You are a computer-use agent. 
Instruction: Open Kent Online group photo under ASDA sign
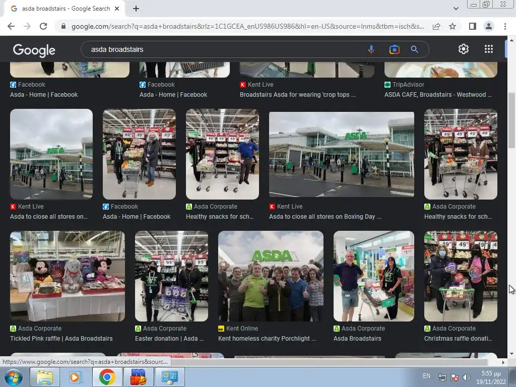[271, 276]
